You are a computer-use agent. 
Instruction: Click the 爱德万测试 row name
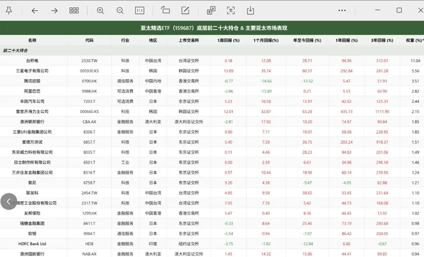[x=32, y=142]
